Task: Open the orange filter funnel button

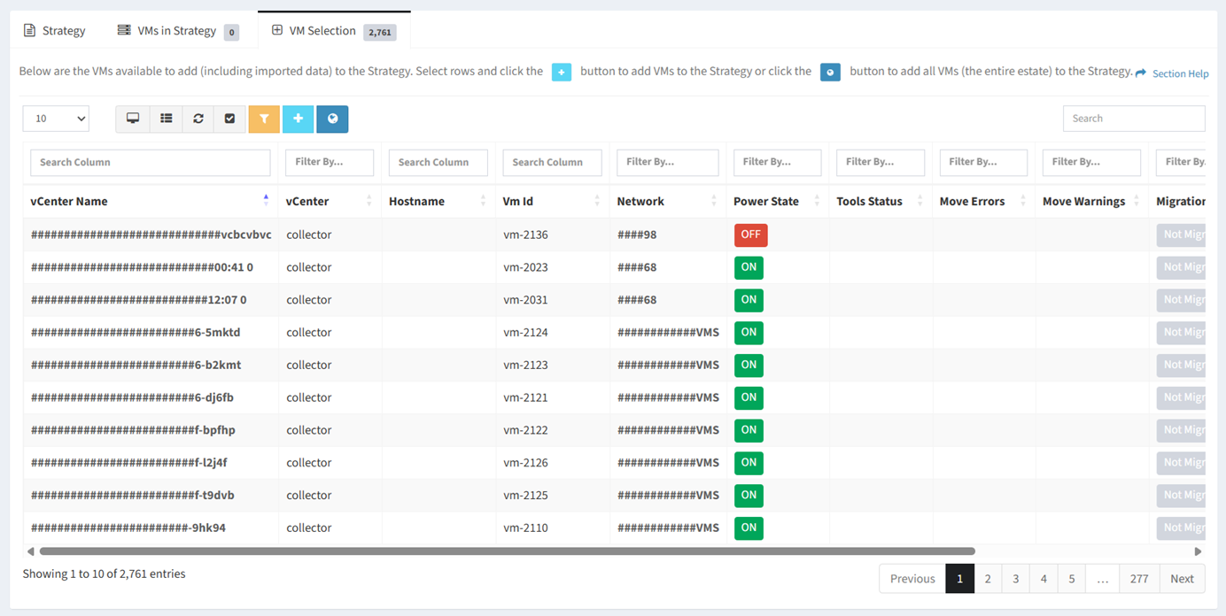Action: [x=264, y=119]
